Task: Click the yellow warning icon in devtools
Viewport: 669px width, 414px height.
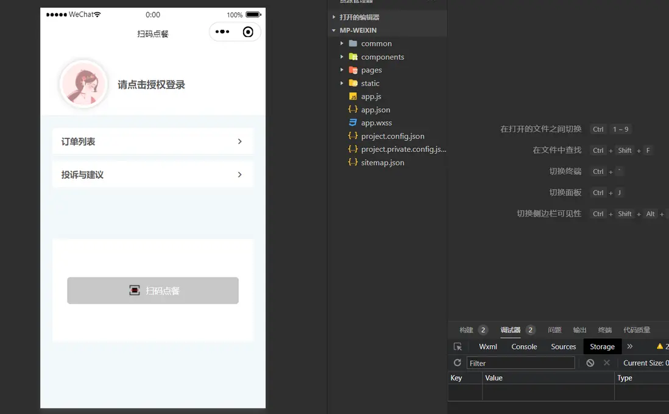Action: [x=660, y=346]
